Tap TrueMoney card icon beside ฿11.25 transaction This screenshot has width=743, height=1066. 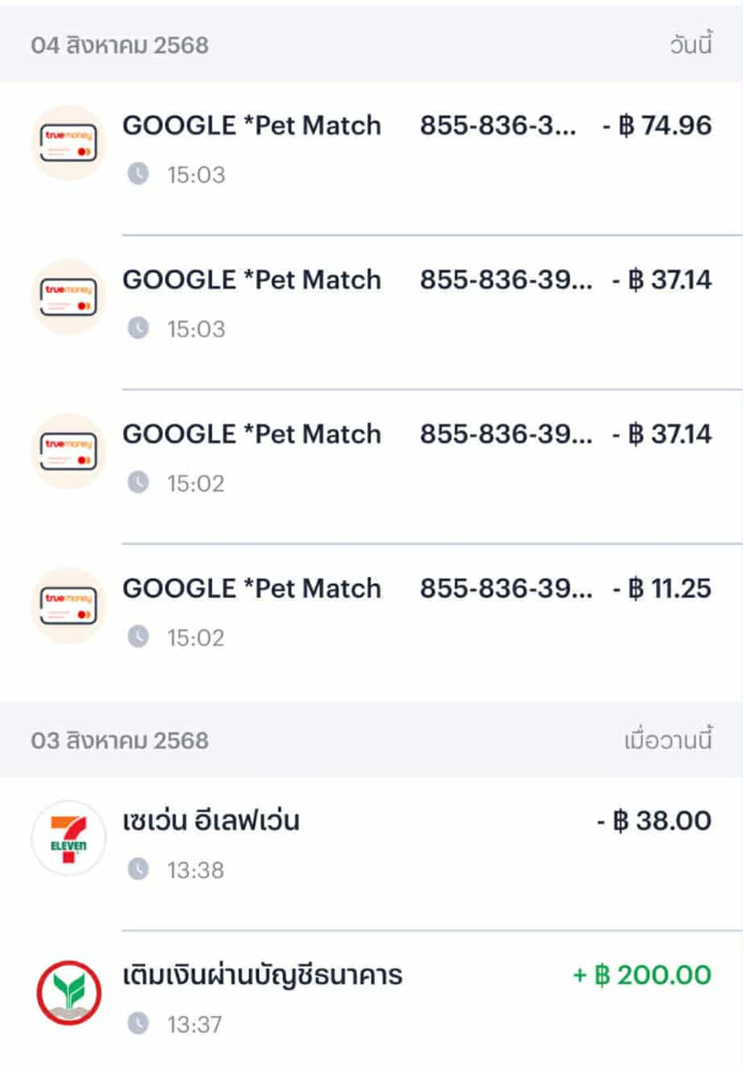pos(68,606)
